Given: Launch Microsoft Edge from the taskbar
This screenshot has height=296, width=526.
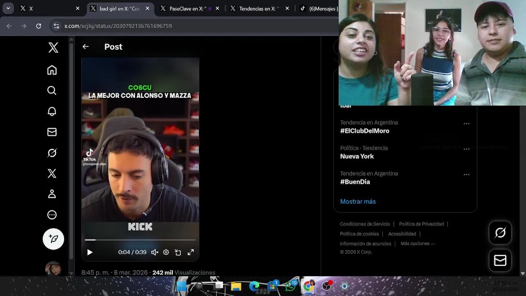Looking at the screenshot, I should 254,286.
